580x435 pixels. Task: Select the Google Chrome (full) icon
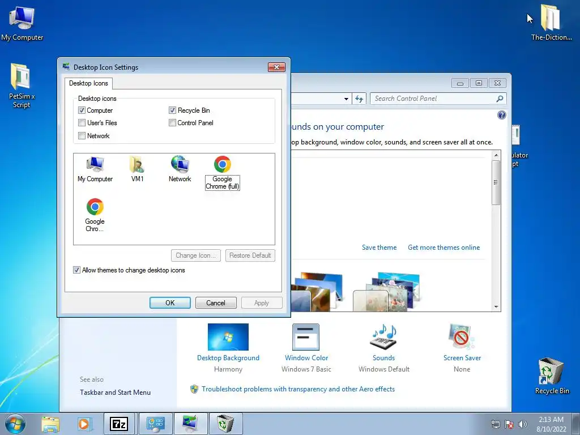[222, 173]
